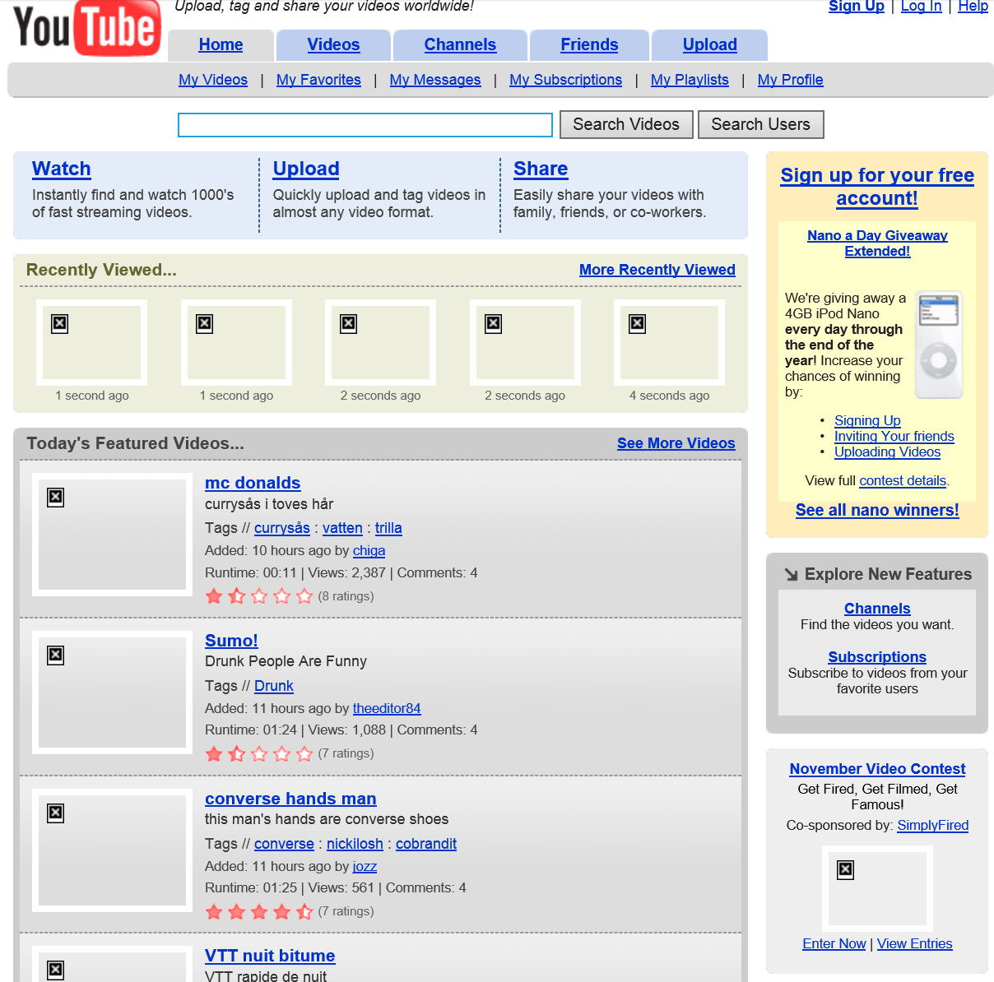
Task: Follow the See More Videos link
Action: point(676,443)
